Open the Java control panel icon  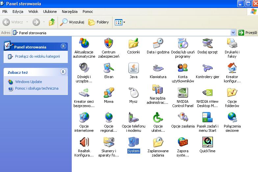134,68
